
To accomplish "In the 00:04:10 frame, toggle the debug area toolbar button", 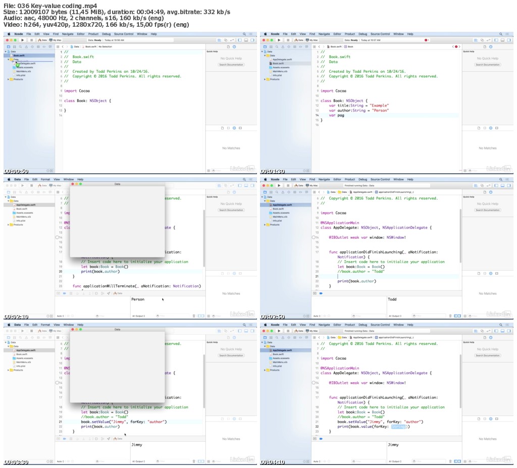I will click(x=502, y=331).
